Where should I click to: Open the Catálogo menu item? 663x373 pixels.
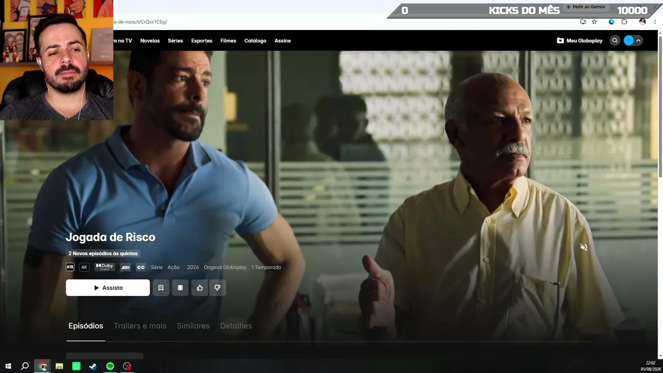(255, 40)
